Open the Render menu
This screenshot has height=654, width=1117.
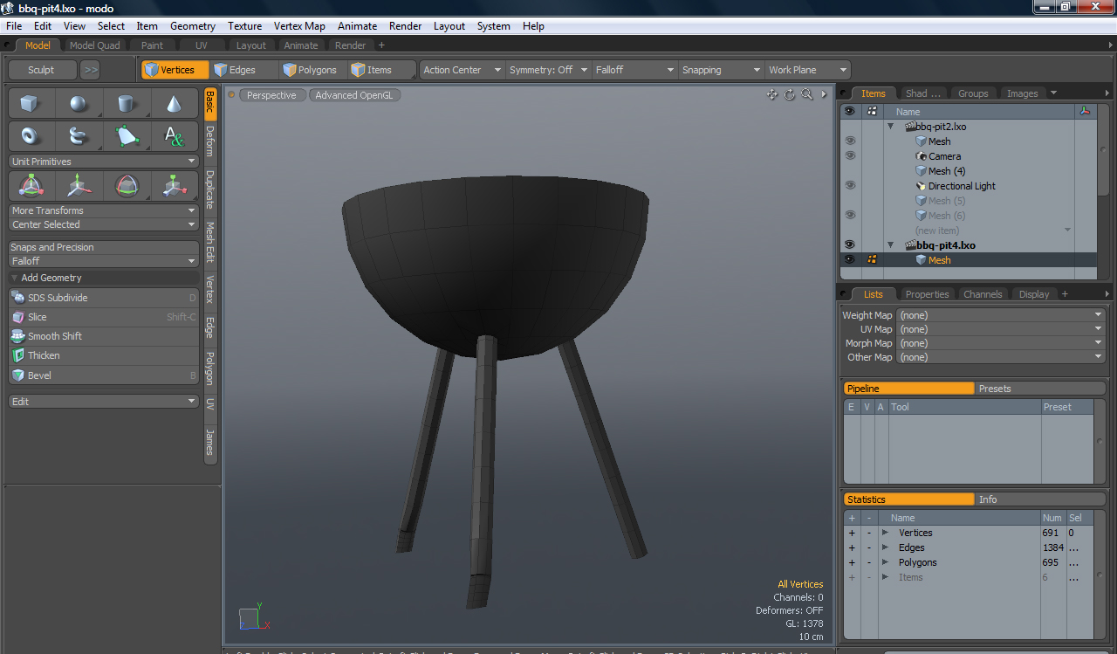406,26
